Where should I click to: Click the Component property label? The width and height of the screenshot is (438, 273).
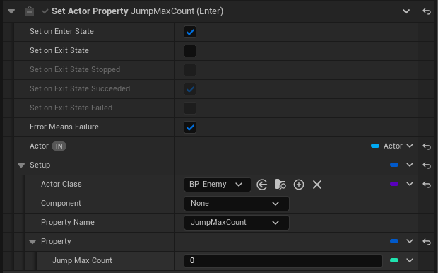click(x=61, y=204)
